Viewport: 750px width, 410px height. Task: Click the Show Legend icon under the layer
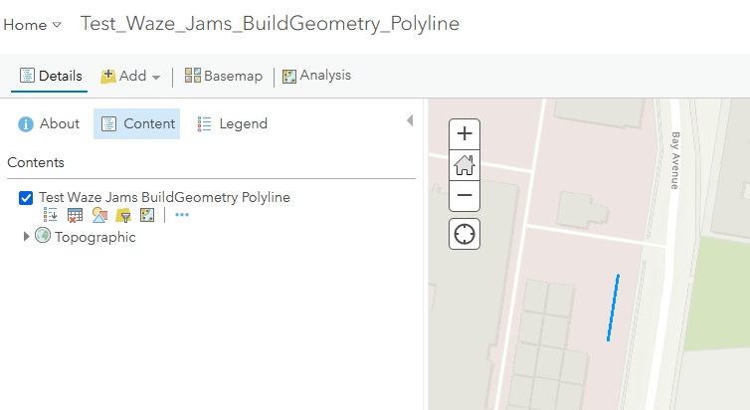[51, 215]
